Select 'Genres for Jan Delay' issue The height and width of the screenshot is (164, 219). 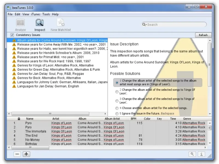[57, 74]
